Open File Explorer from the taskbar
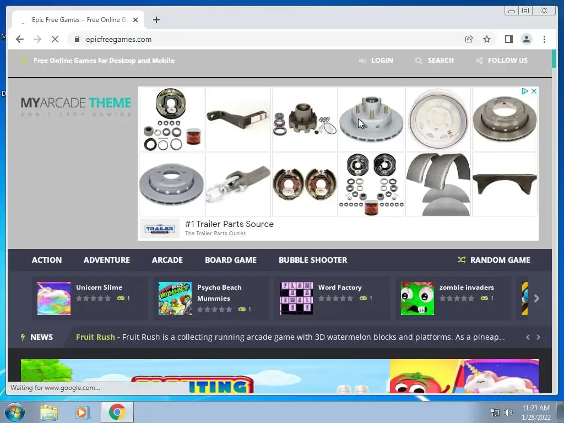Image resolution: width=564 pixels, height=423 pixels. (x=49, y=412)
